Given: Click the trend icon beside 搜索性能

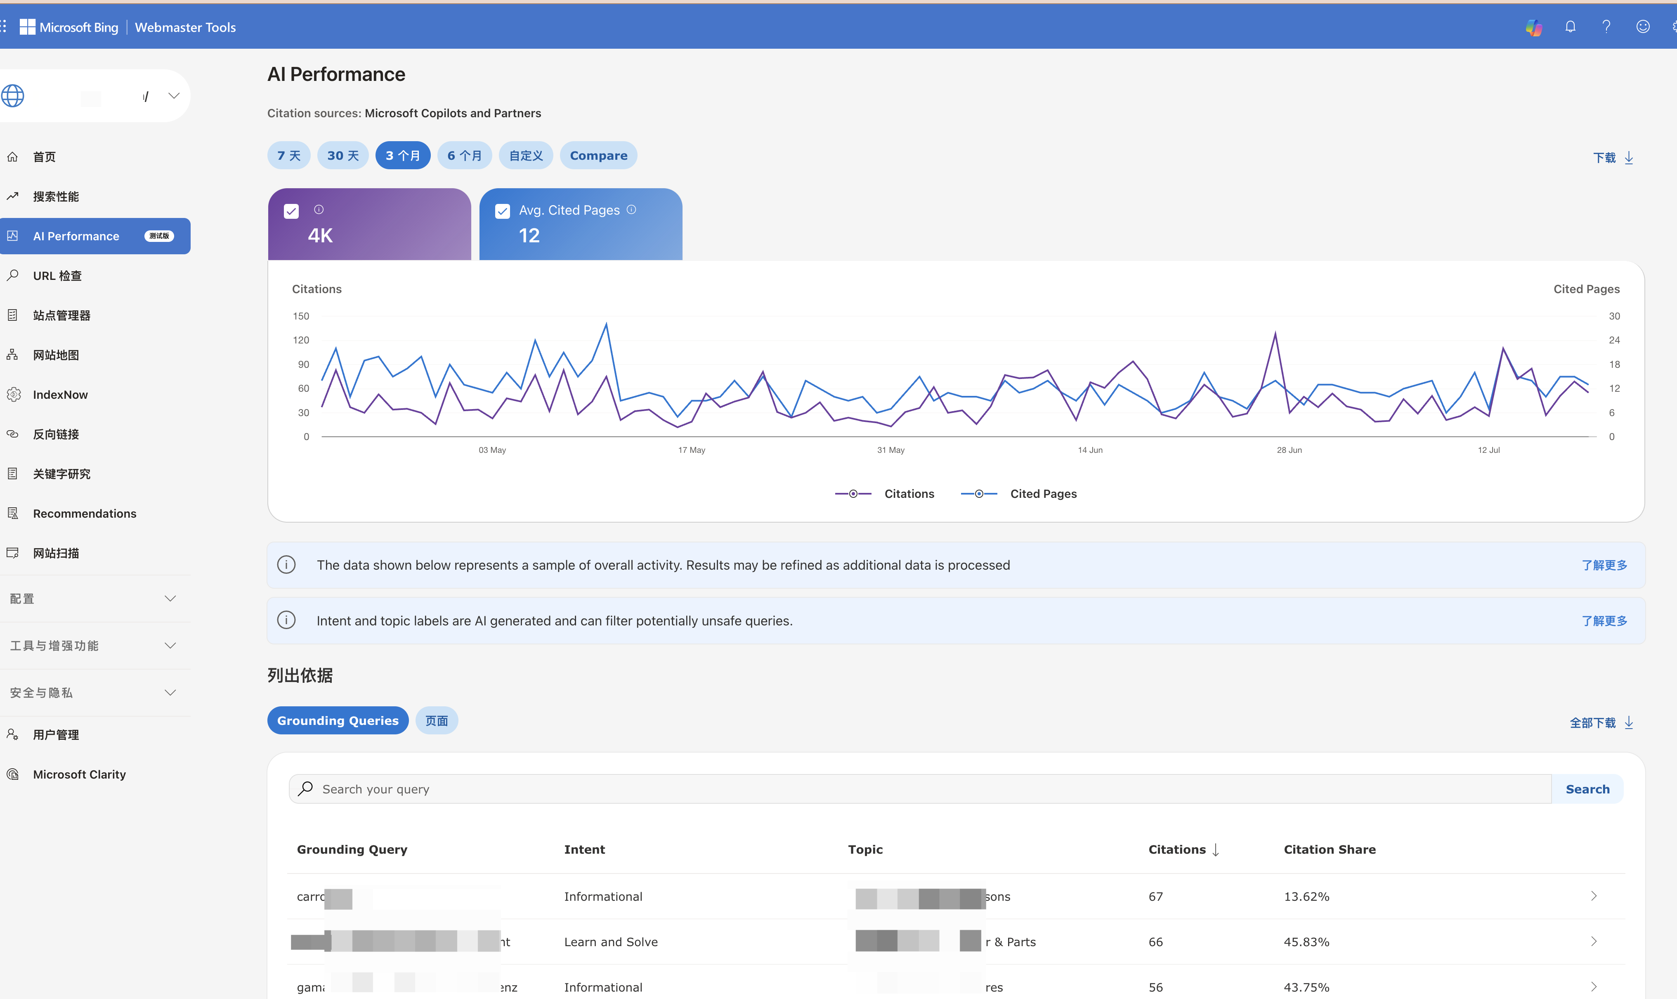Looking at the screenshot, I should click(x=12, y=196).
